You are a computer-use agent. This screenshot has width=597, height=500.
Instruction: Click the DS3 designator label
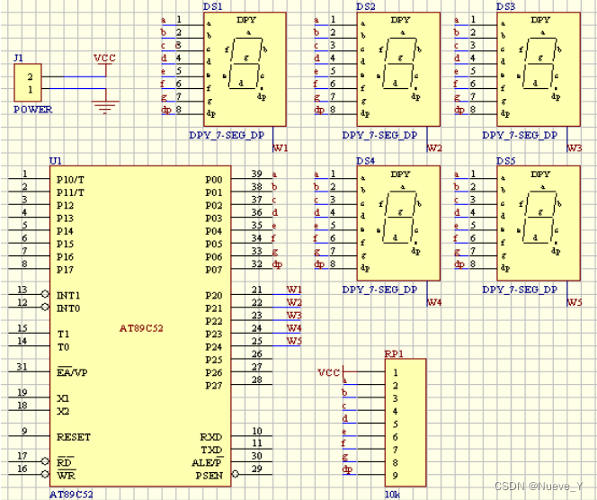pyautogui.click(x=505, y=6)
